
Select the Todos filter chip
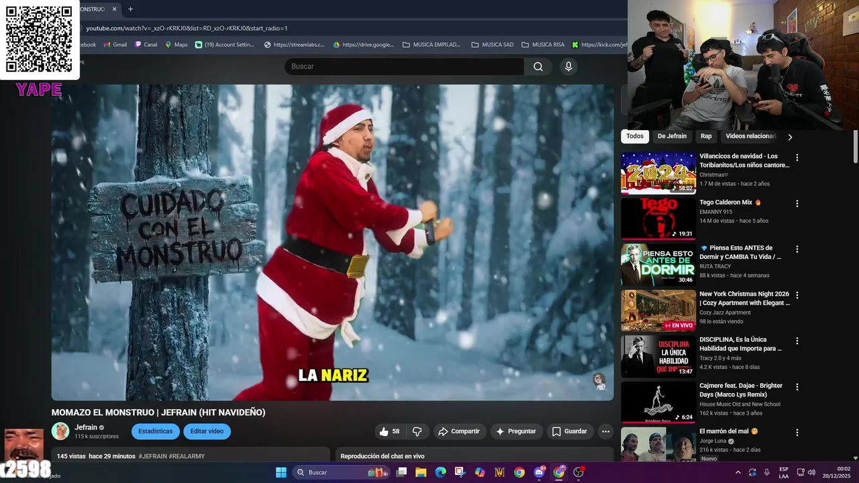[635, 136]
